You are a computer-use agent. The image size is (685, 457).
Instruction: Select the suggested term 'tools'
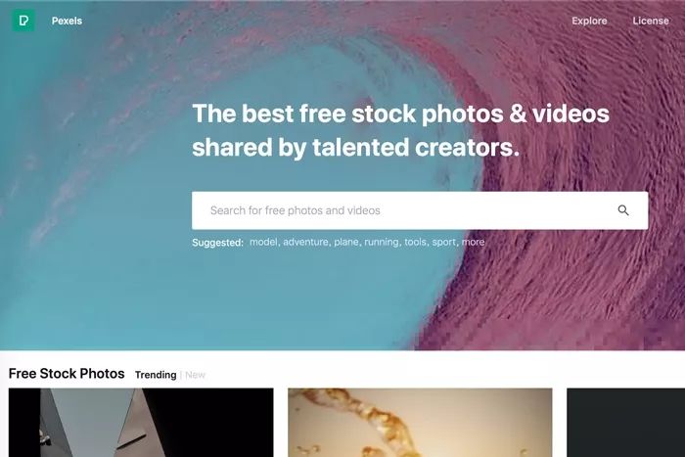click(x=415, y=242)
